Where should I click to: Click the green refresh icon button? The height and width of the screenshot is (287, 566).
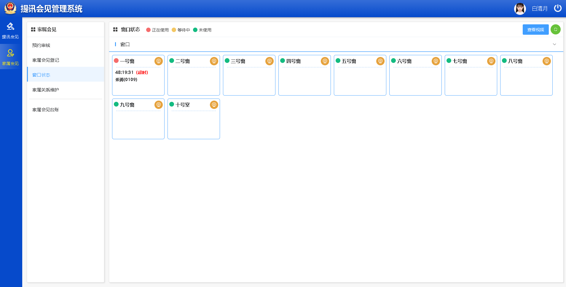pos(556,29)
